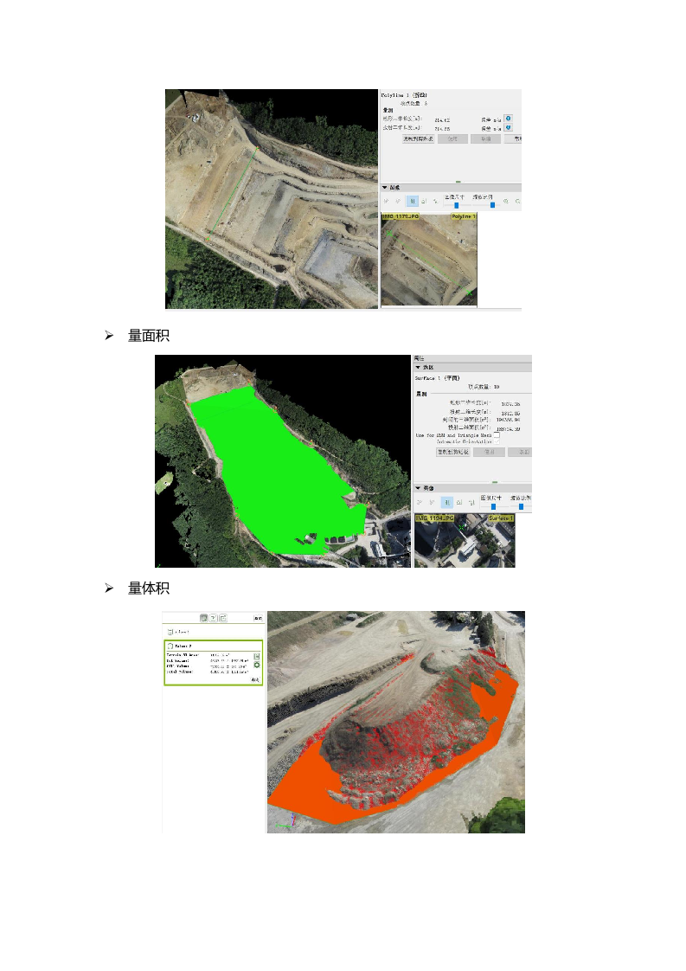Viewport: 686px width, 971px height.
Task: Adjust image size slider in Polyline panel
Action: (456, 204)
